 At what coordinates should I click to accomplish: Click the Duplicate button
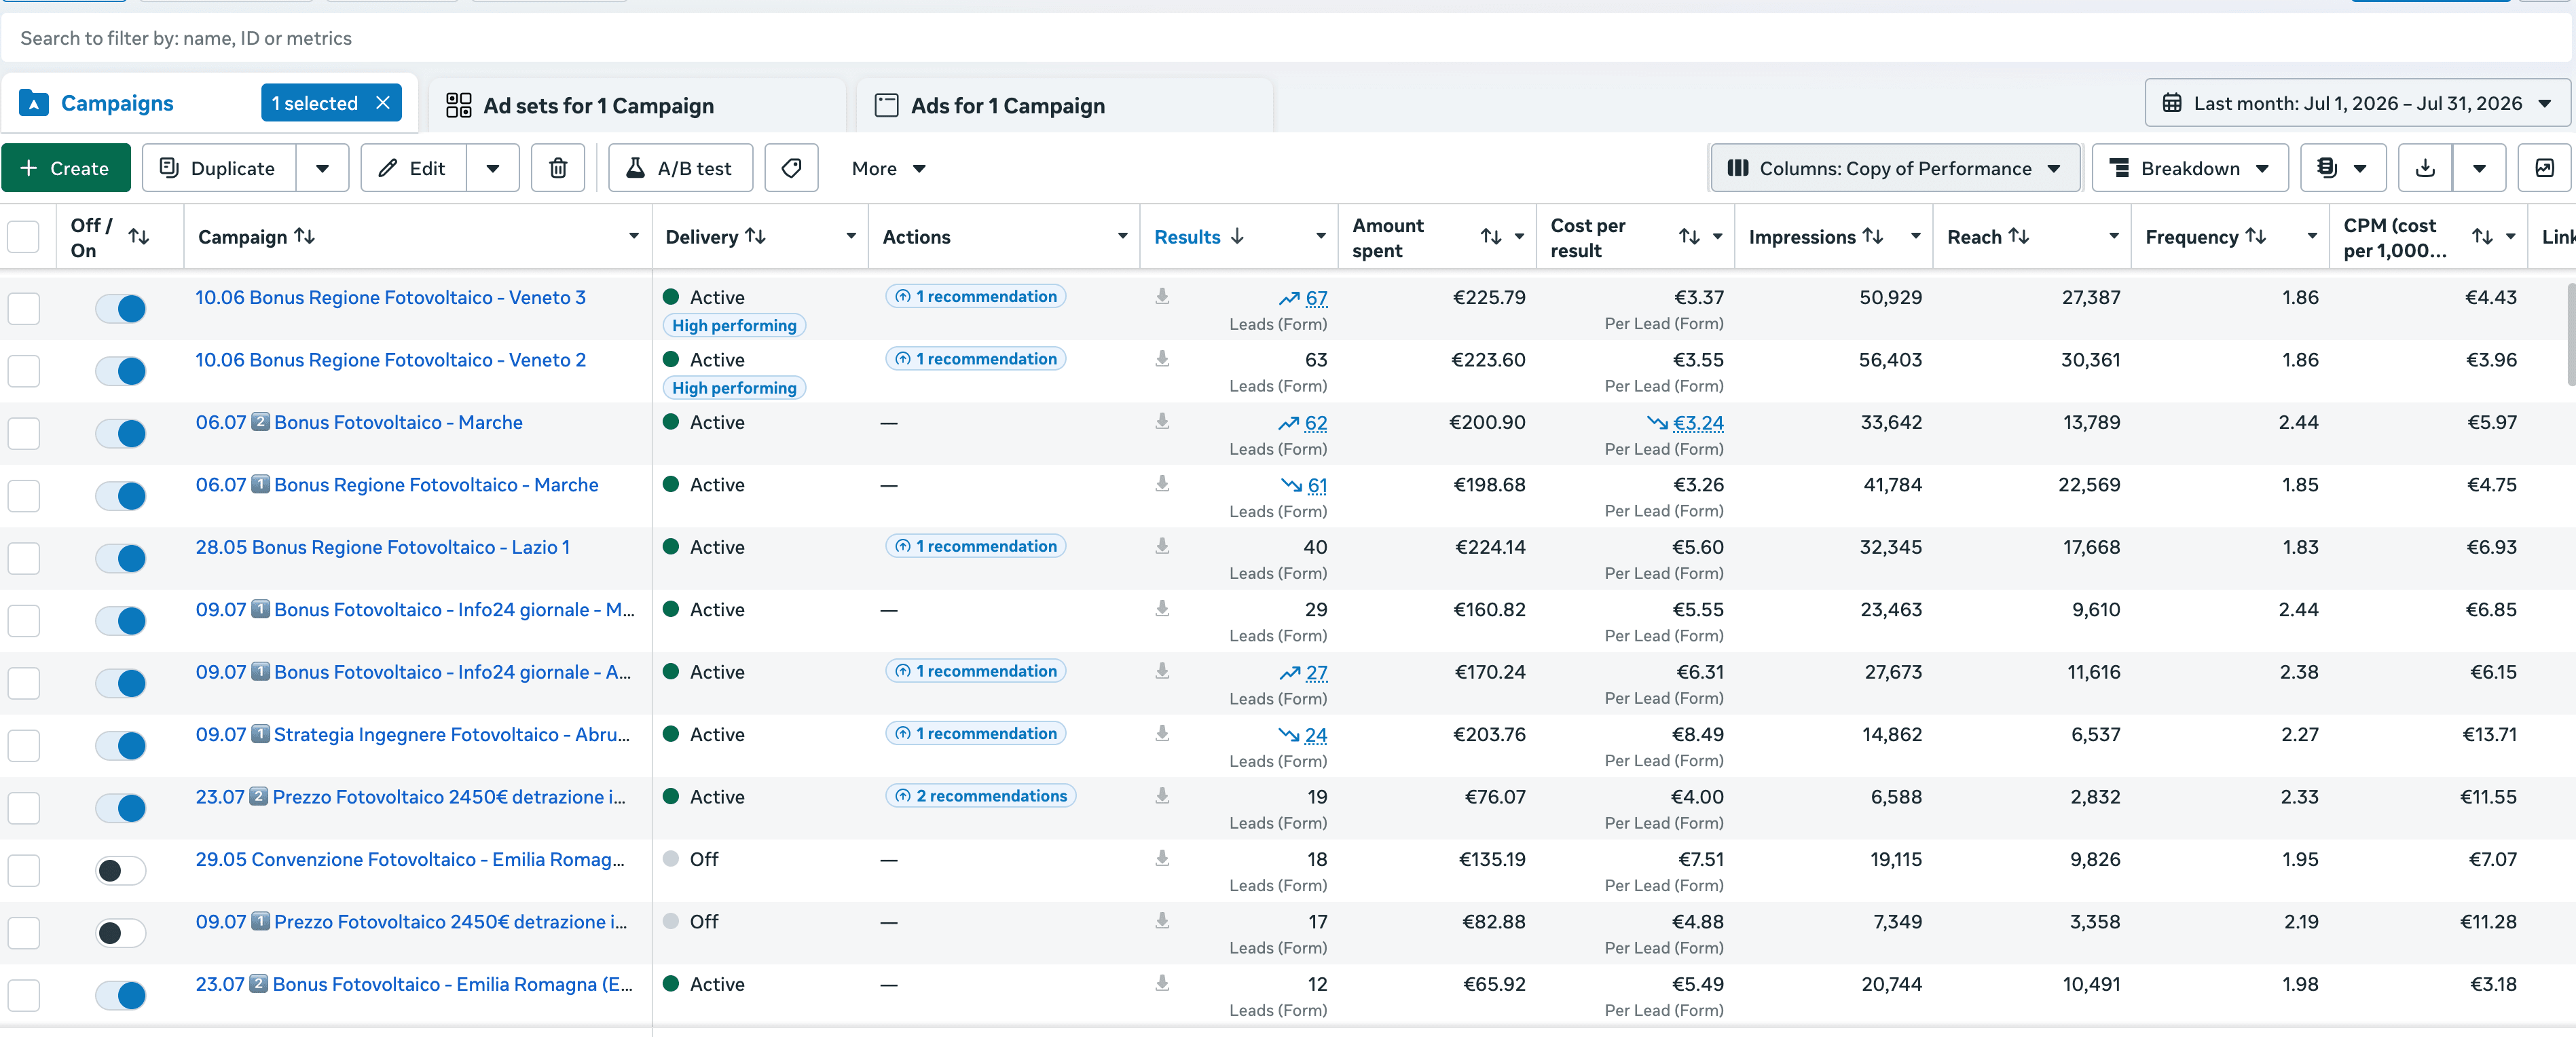(x=219, y=168)
